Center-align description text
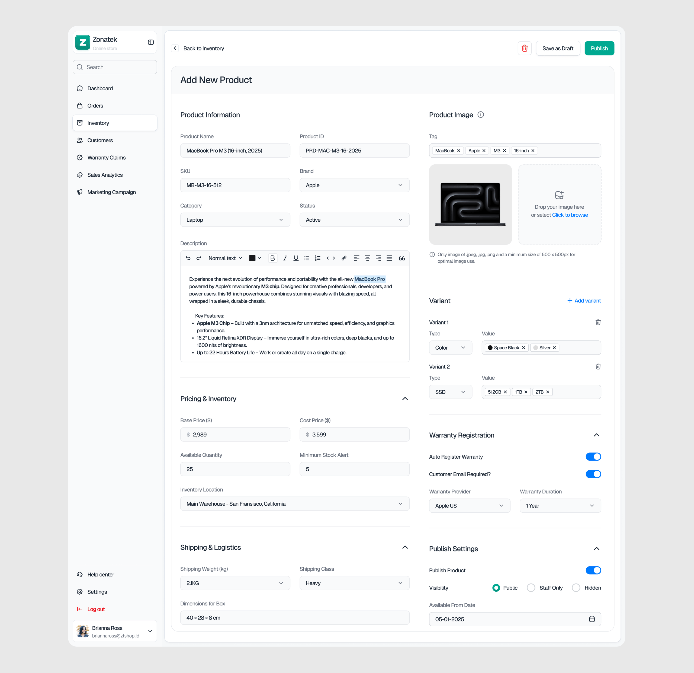Screen dimensions: 694x673 (368, 258)
